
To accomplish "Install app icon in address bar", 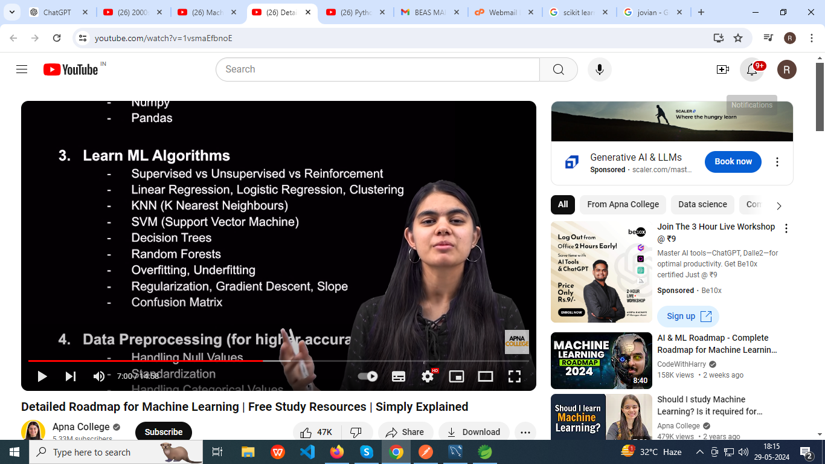I will [718, 38].
